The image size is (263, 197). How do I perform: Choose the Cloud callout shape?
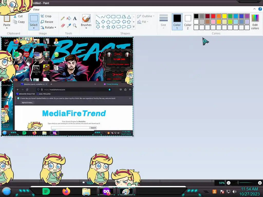point(129,27)
